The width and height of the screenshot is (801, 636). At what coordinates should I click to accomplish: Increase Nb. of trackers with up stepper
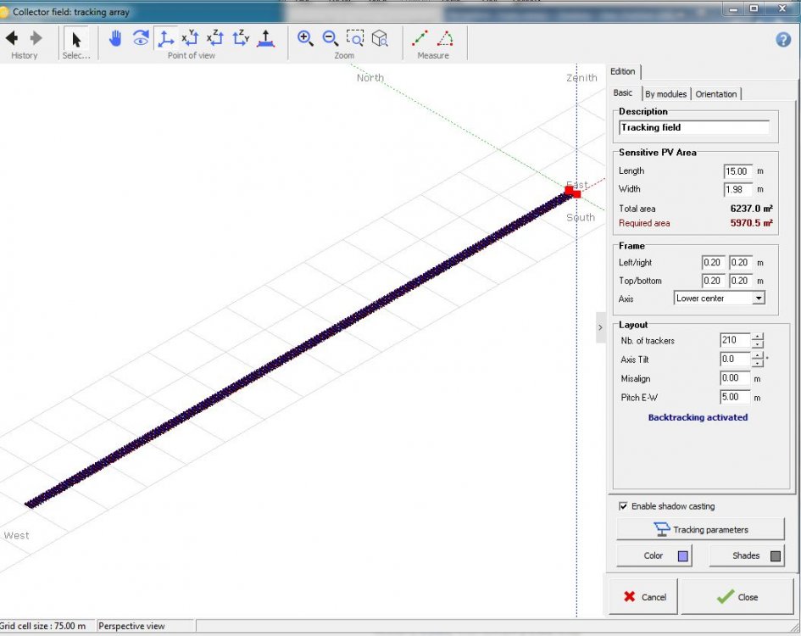[x=758, y=337]
